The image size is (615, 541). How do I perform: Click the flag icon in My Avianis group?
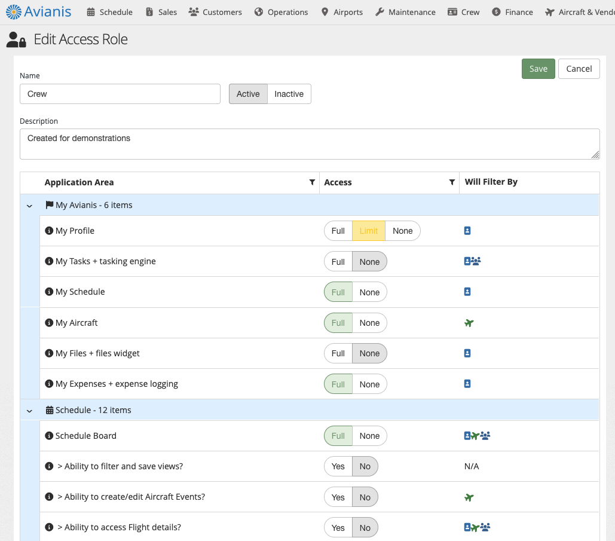[50, 205]
